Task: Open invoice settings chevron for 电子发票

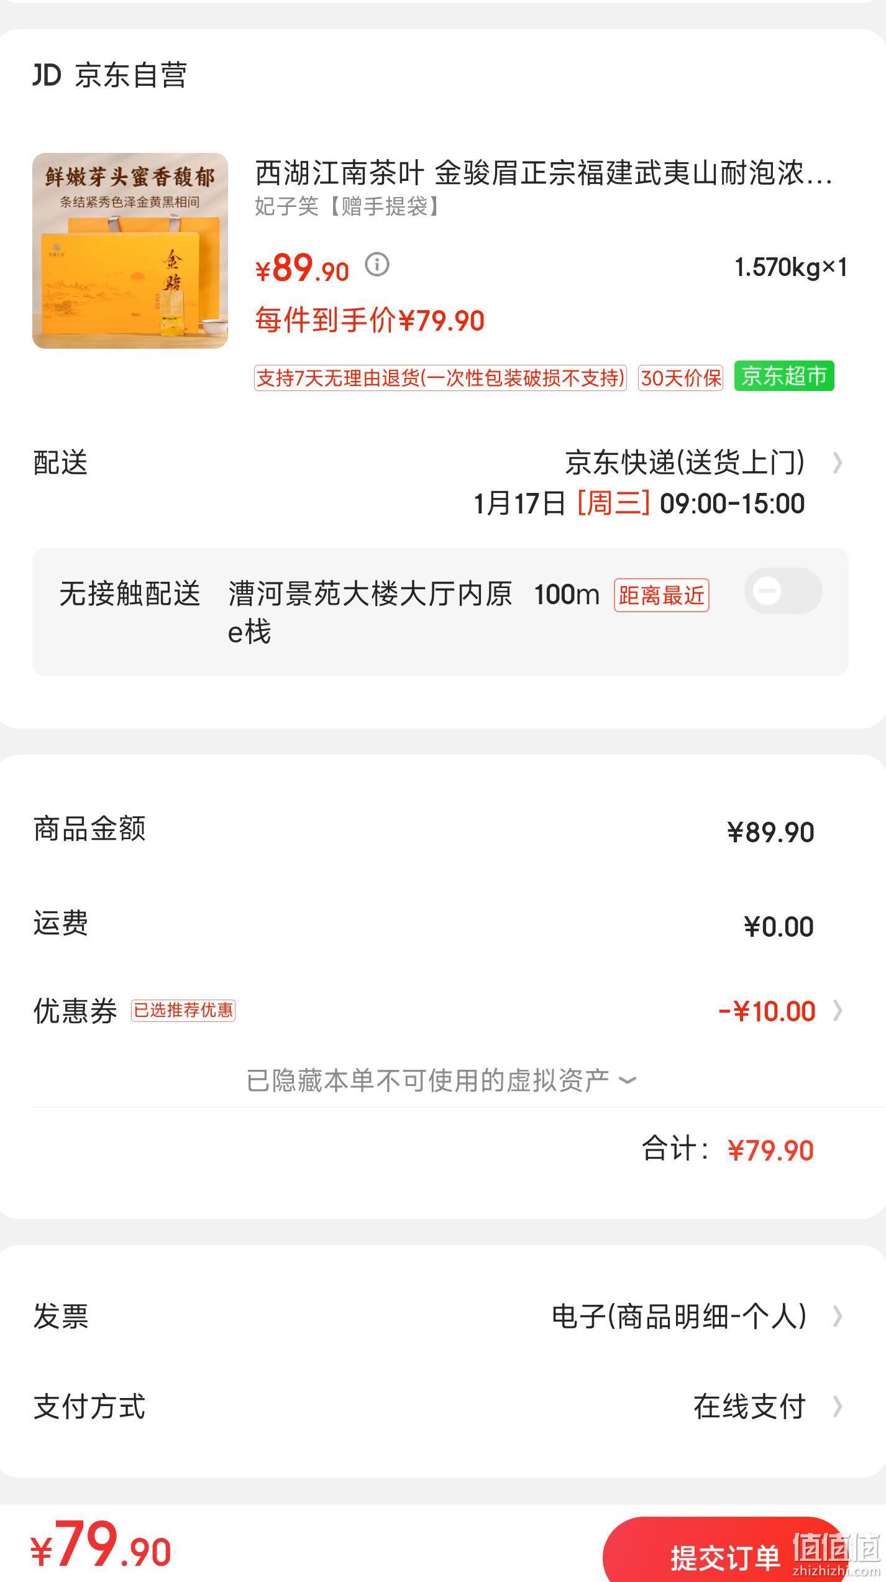Action: point(838,1316)
